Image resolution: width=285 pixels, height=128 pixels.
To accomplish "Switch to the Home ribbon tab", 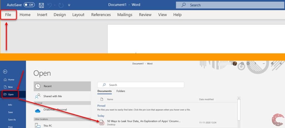I will pyautogui.click(x=25, y=15).
